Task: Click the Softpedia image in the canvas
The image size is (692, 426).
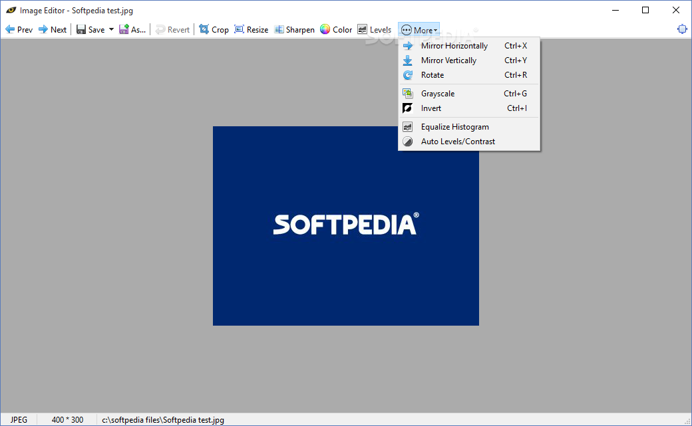Action: coord(345,226)
